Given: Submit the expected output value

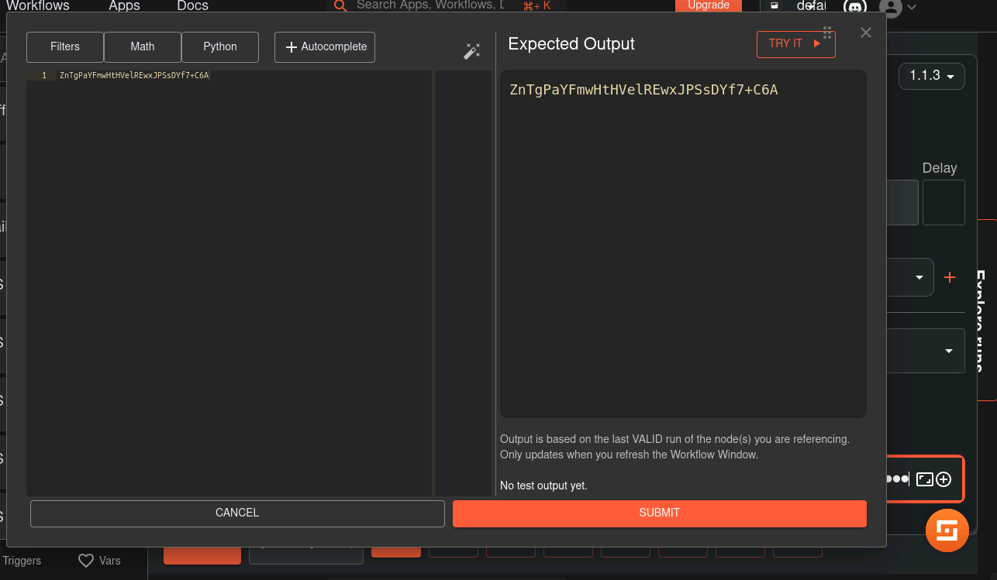Looking at the screenshot, I should click(659, 513).
